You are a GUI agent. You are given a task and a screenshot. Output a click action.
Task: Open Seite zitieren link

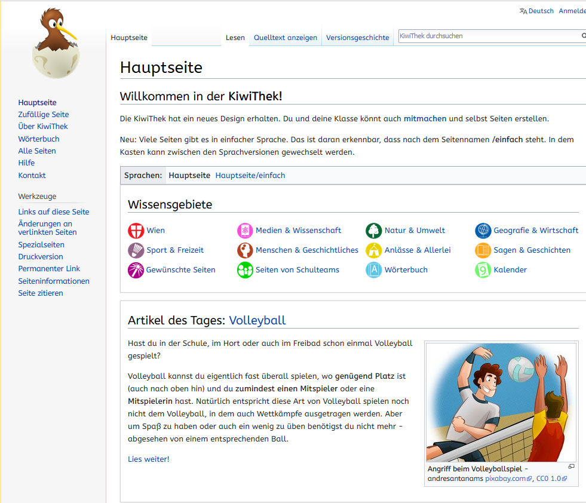41,293
